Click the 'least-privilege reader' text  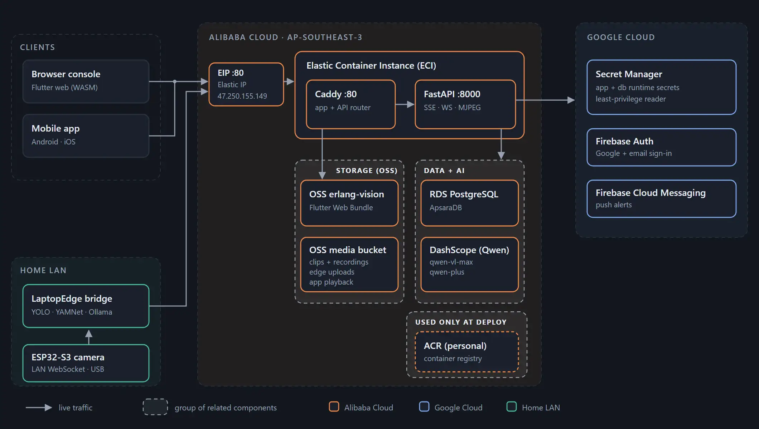coord(631,99)
